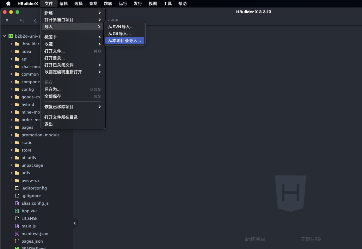
Task: Select 打开文件... in the File menu
Action: coord(73,51)
